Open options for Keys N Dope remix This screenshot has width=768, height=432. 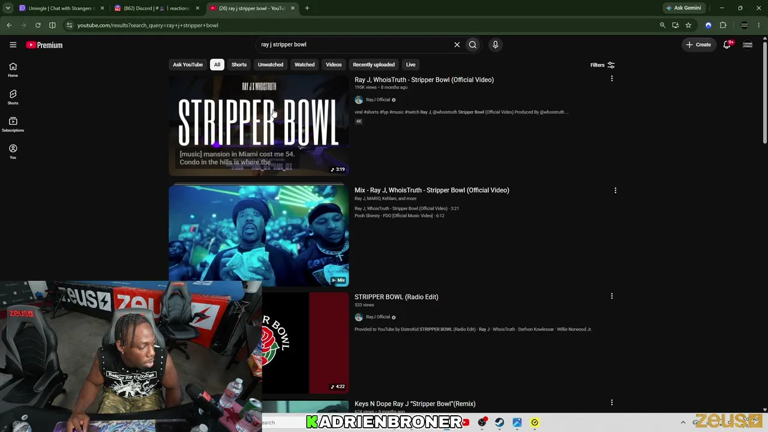pos(611,403)
